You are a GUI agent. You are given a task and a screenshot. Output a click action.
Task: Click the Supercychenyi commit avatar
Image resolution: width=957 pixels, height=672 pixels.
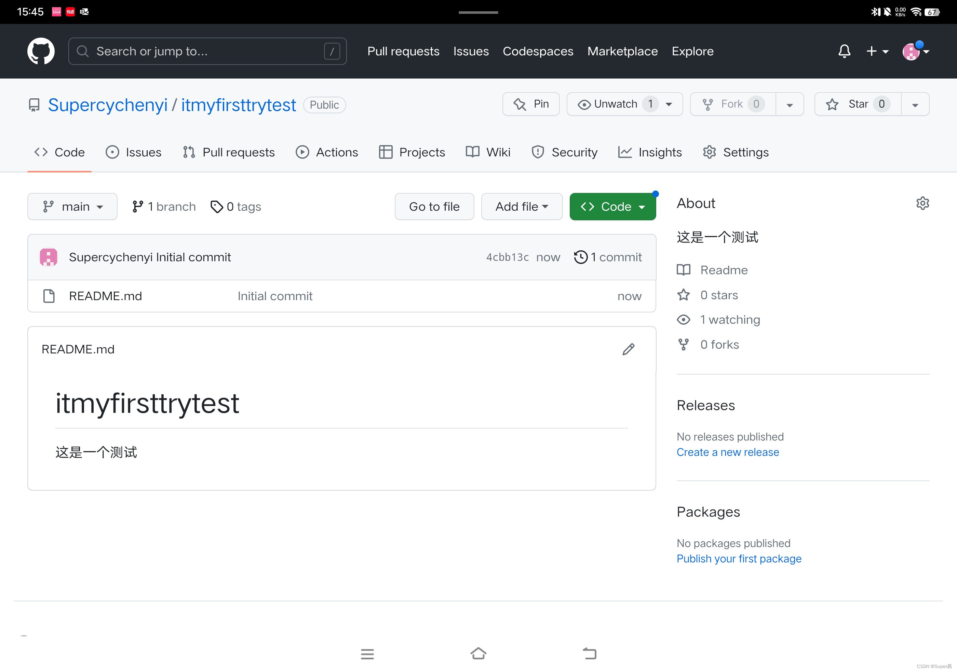48,257
